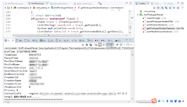
Task: Expand breadcrumb arrow before getFirstLayerNodes
Action: (76, 8)
